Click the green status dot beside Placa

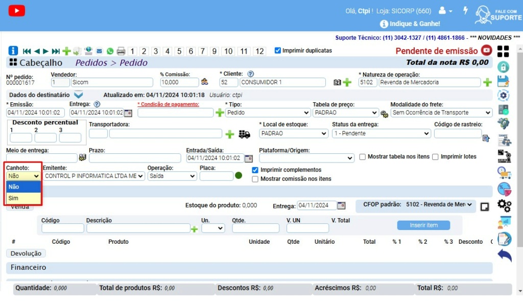click(239, 175)
